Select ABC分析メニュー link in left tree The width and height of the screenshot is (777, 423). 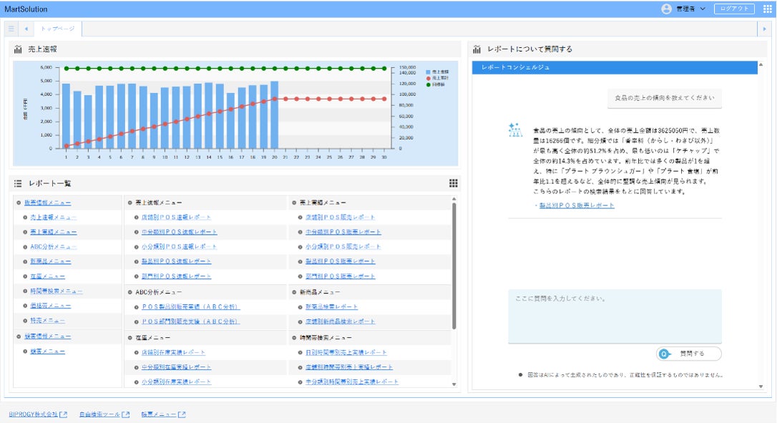click(x=53, y=247)
